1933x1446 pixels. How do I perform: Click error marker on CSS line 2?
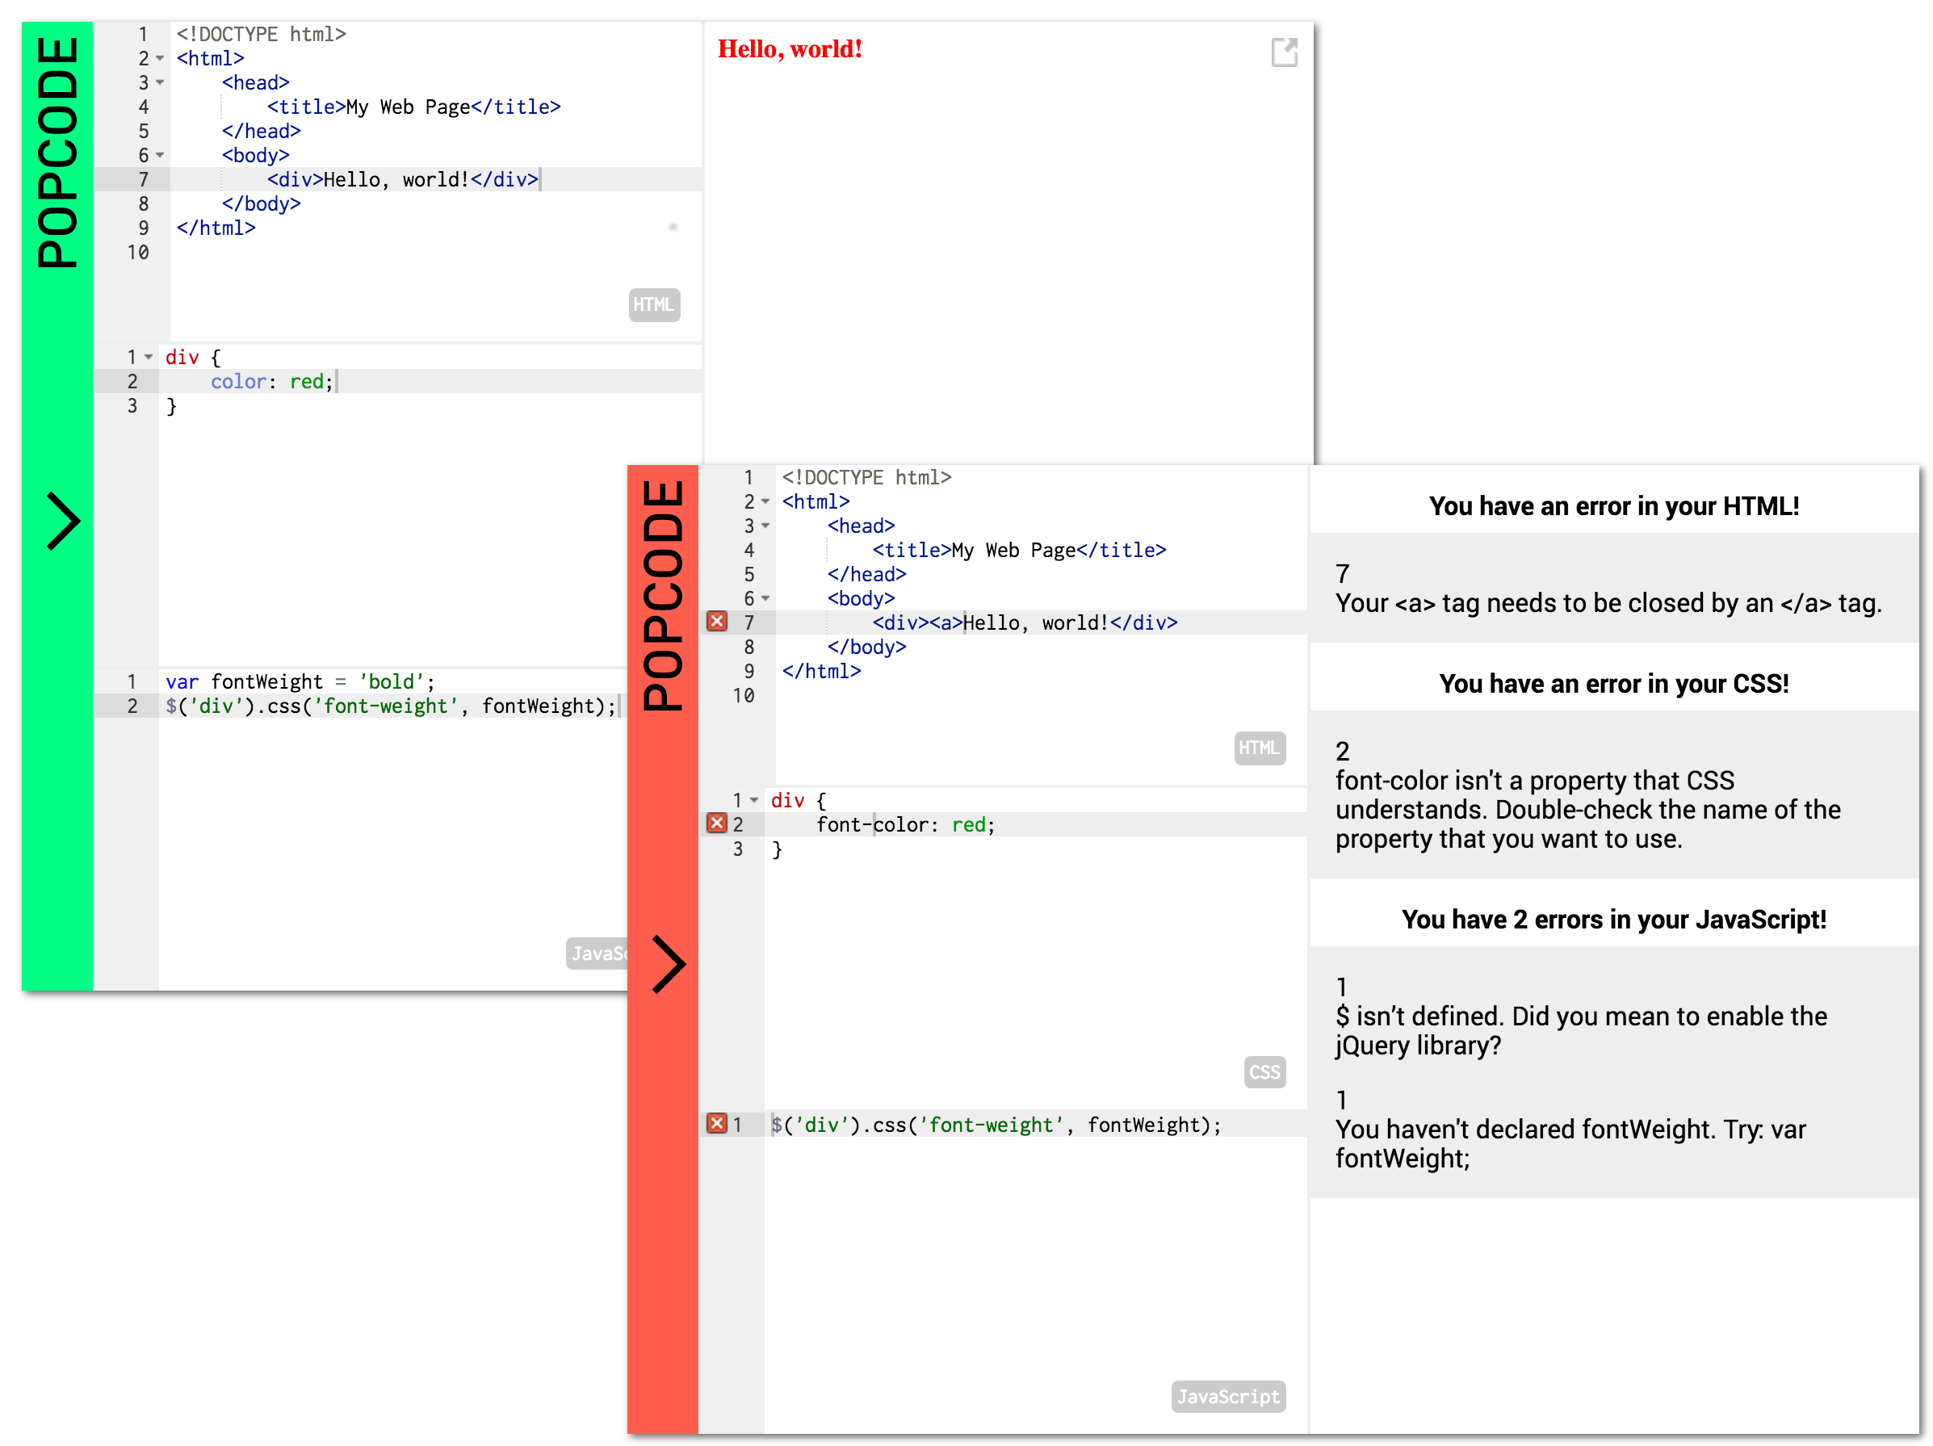coord(716,823)
